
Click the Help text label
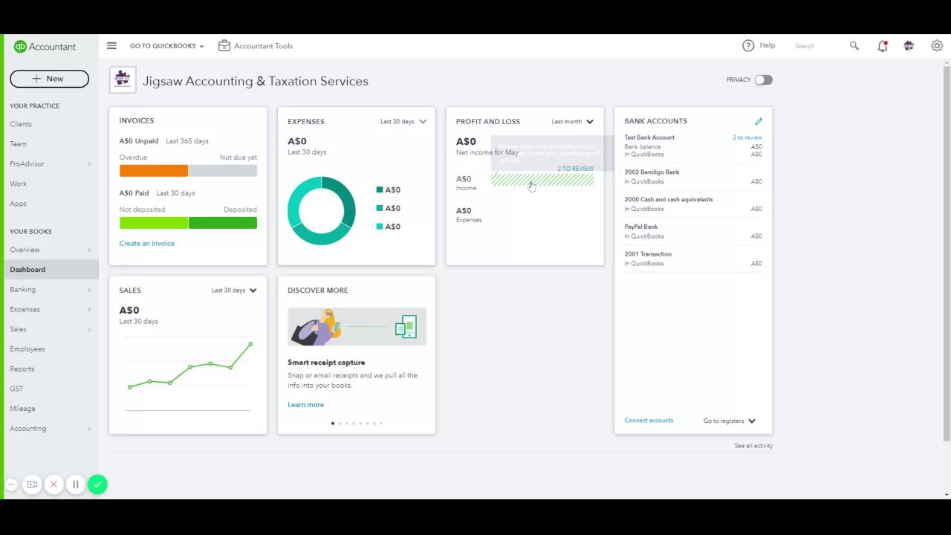767,46
